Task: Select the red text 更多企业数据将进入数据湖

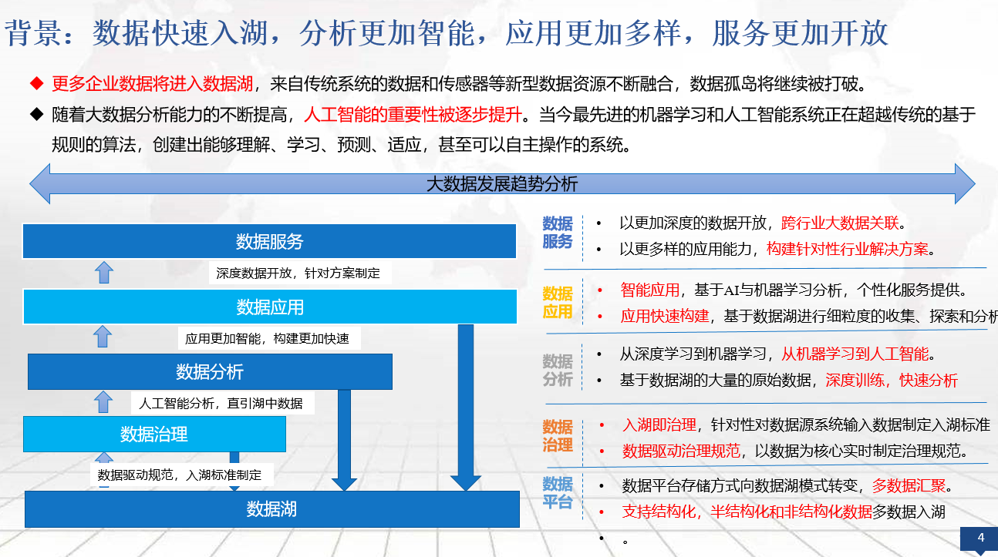Action: pyautogui.click(x=153, y=83)
